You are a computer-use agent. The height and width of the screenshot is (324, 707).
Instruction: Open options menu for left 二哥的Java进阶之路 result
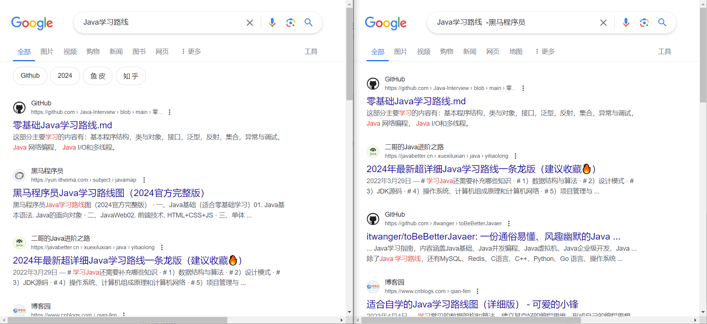click(x=162, y=247)
